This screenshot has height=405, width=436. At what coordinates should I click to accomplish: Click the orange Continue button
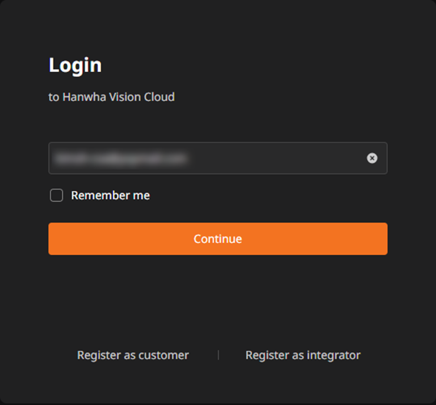pos(217,239)
